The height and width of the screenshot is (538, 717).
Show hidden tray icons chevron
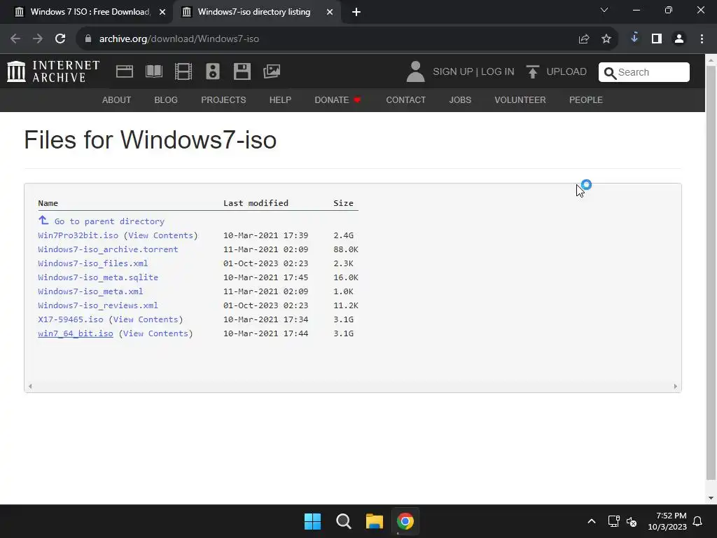click(591, 521)
